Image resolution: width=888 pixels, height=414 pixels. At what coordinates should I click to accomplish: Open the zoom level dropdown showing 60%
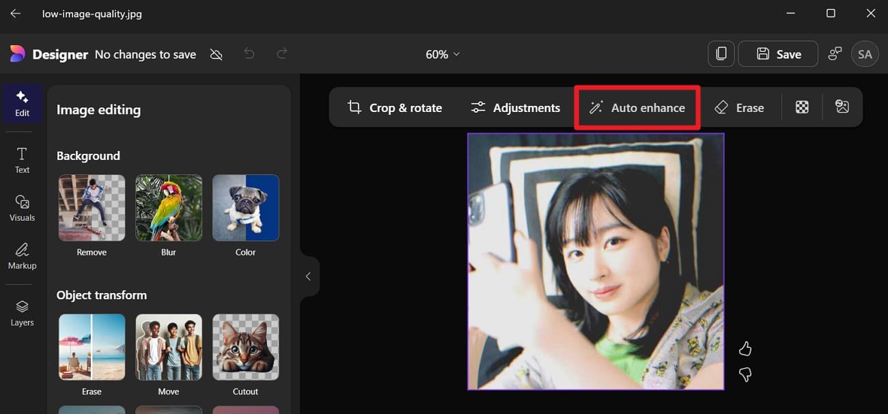click(442, 53)
